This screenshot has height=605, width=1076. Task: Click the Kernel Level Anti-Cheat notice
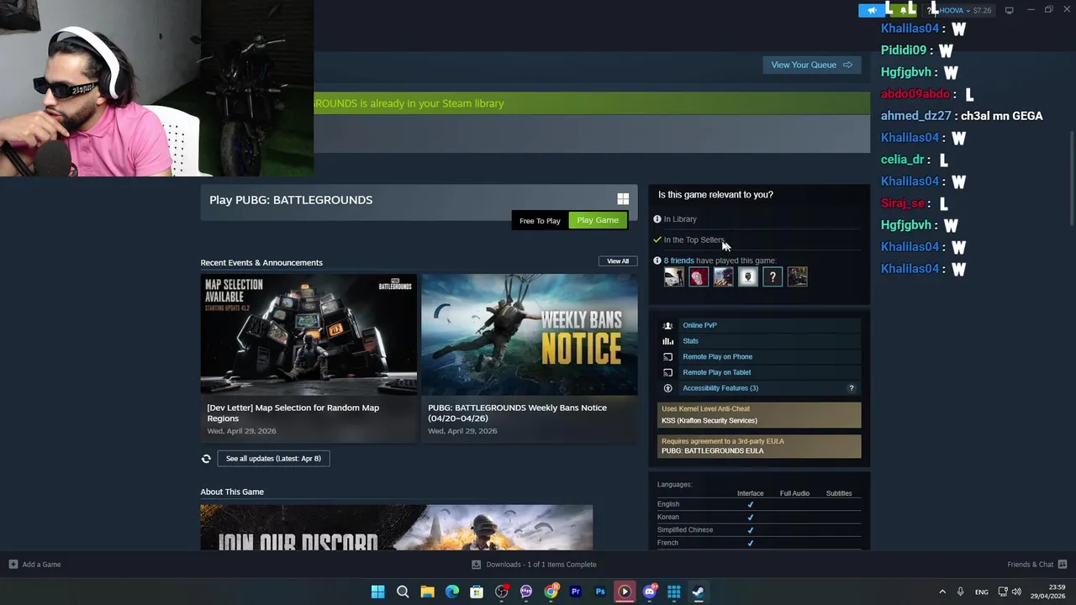click(759, 415)
